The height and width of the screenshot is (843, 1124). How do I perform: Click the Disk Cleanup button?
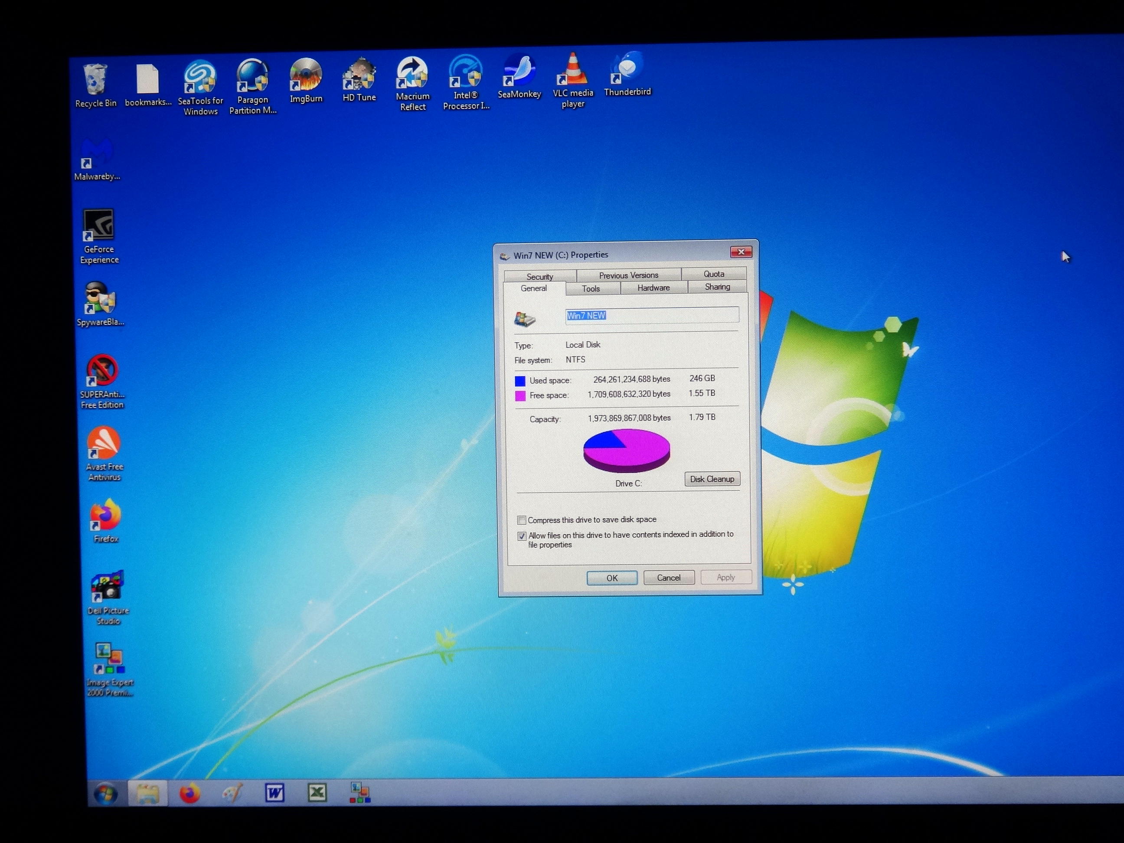tap(712, 479)
